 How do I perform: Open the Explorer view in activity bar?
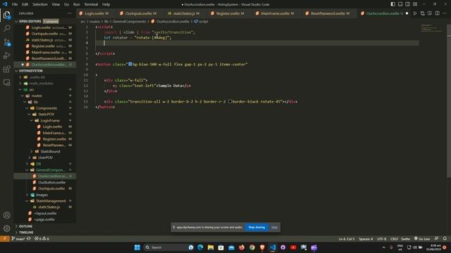pyautogui.click(x=6, y=15)
